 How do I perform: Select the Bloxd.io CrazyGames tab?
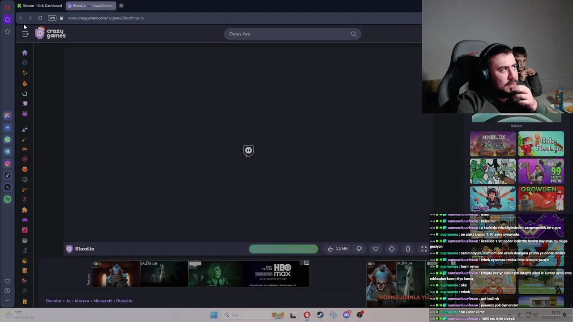pyautogui.click(x=91, y=5)
